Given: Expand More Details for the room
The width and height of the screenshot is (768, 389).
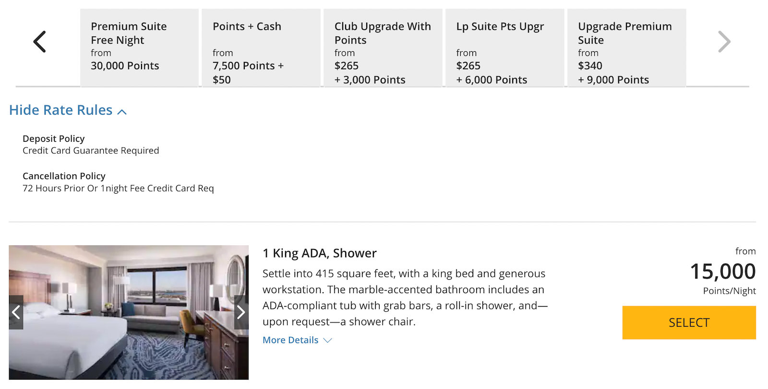Looking at the screenshot, I should (x=290, y=340).
